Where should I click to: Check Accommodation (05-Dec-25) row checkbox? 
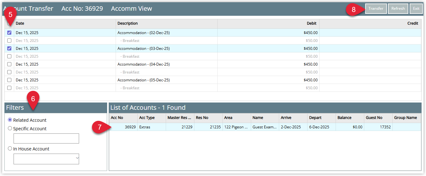pyautogui.click(x=9, y=80)
